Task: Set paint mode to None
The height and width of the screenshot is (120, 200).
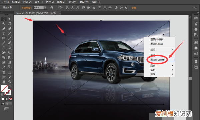Action: pos(11,99)
